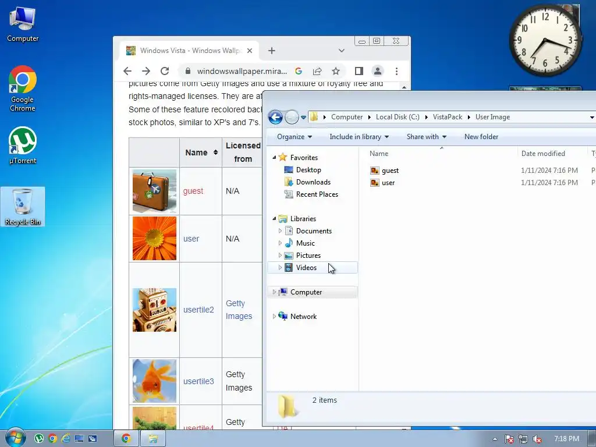The image size is (596, 447).
Task: Open the Organize menu
Action: [x=294, y=137]
